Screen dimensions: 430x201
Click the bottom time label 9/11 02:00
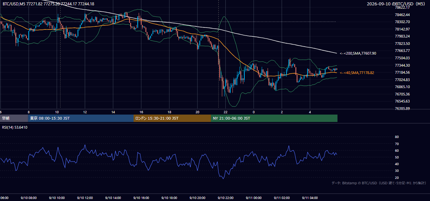click(x=282, y=198)
